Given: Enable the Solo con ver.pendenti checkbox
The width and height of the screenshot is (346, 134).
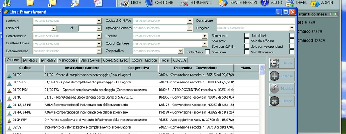Looking at the screenshot, I should click(x=292, y=46).
